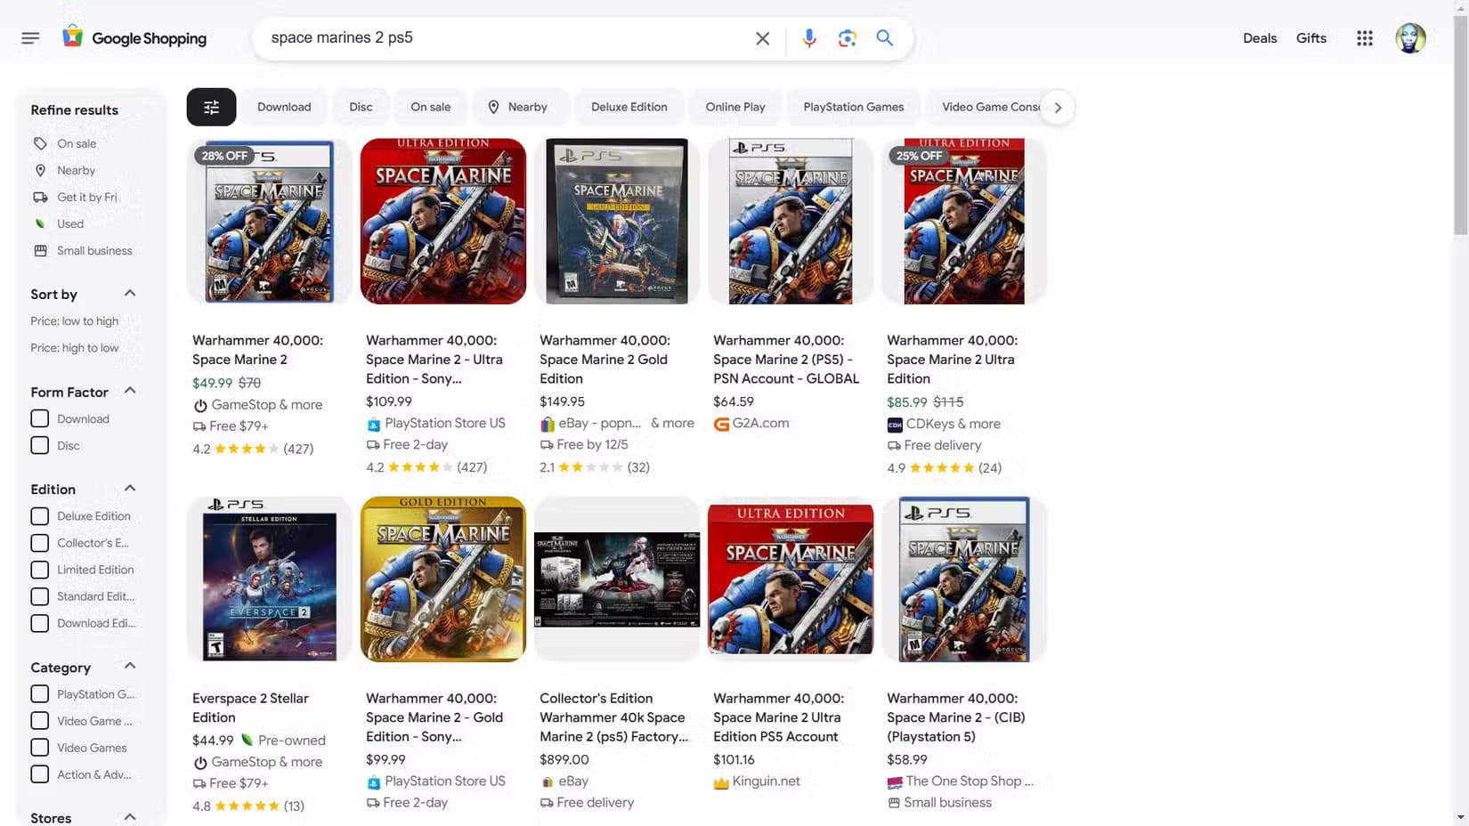Screen dimensions: 1469x826
Task: Check the Deluxe Edition box
Action: pos(40,516)
